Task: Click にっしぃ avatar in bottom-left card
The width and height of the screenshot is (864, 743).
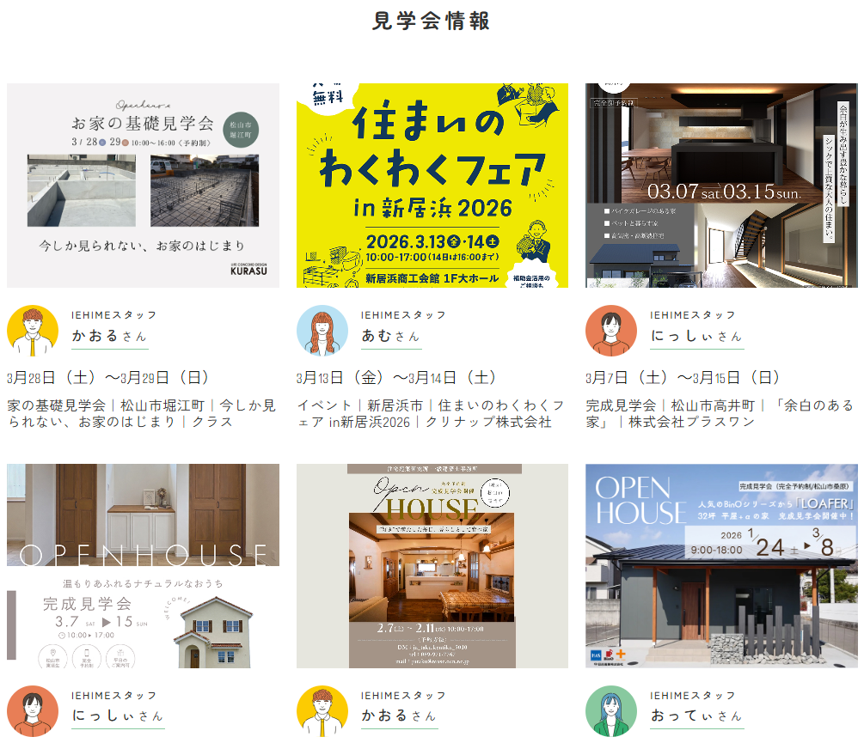Action: [33, 710]
